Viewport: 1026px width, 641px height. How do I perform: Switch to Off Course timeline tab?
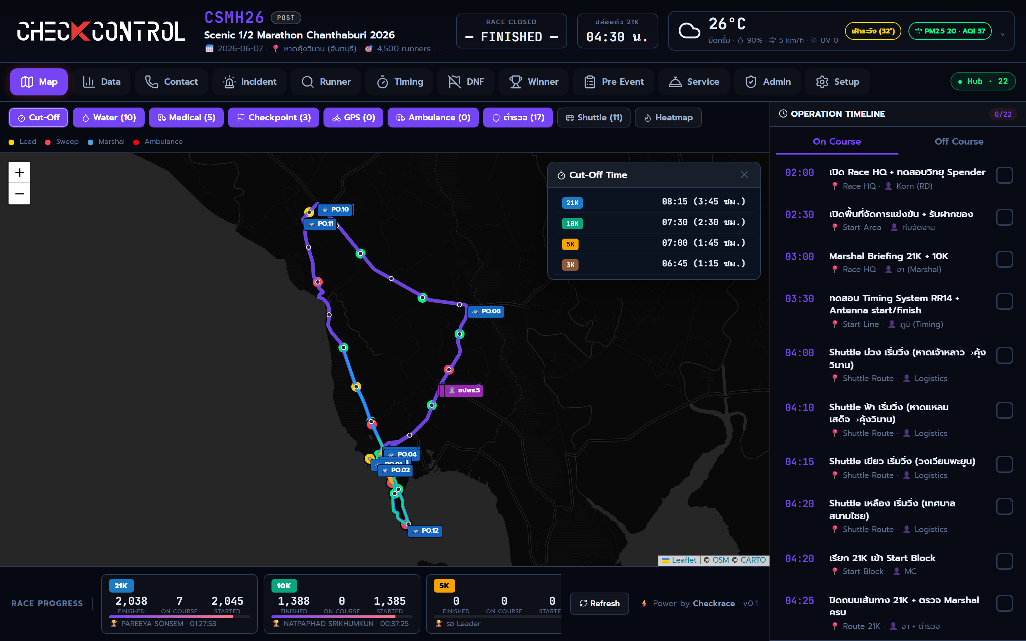[x=959, y=142]
